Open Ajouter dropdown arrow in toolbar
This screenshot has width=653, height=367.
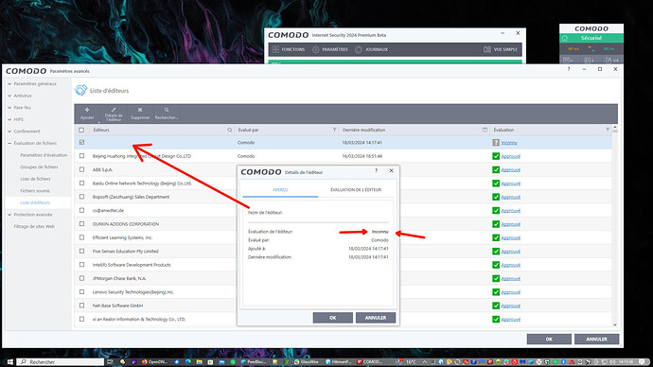(98, 122)
